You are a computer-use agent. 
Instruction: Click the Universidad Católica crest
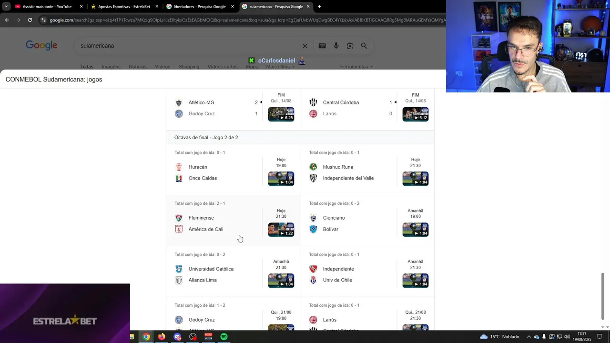click(x=179, y=269)
